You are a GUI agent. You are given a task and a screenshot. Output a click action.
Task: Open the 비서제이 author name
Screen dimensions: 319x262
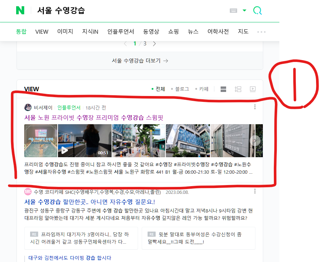43,108
